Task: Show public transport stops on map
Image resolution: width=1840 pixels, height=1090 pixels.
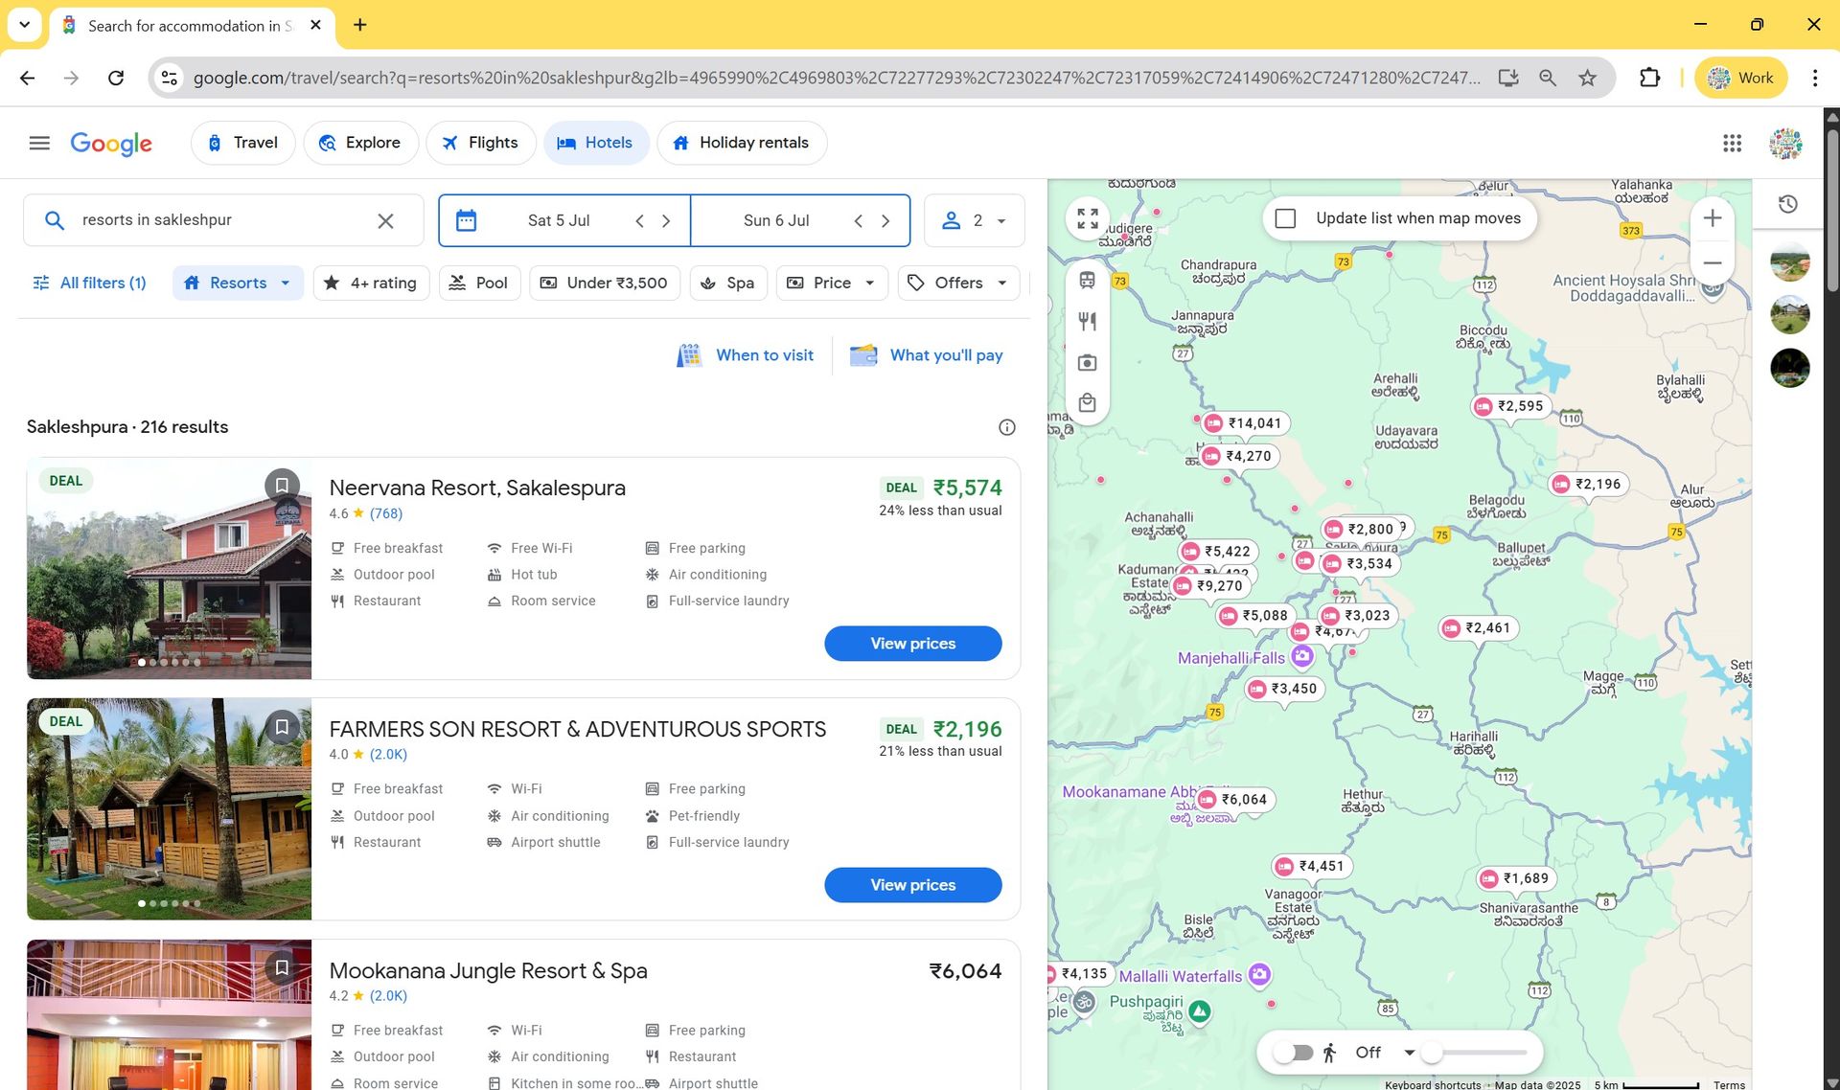Action: coord(1088,281)
